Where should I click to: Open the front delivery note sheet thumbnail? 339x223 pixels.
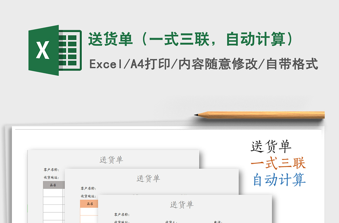pos(185,209)
